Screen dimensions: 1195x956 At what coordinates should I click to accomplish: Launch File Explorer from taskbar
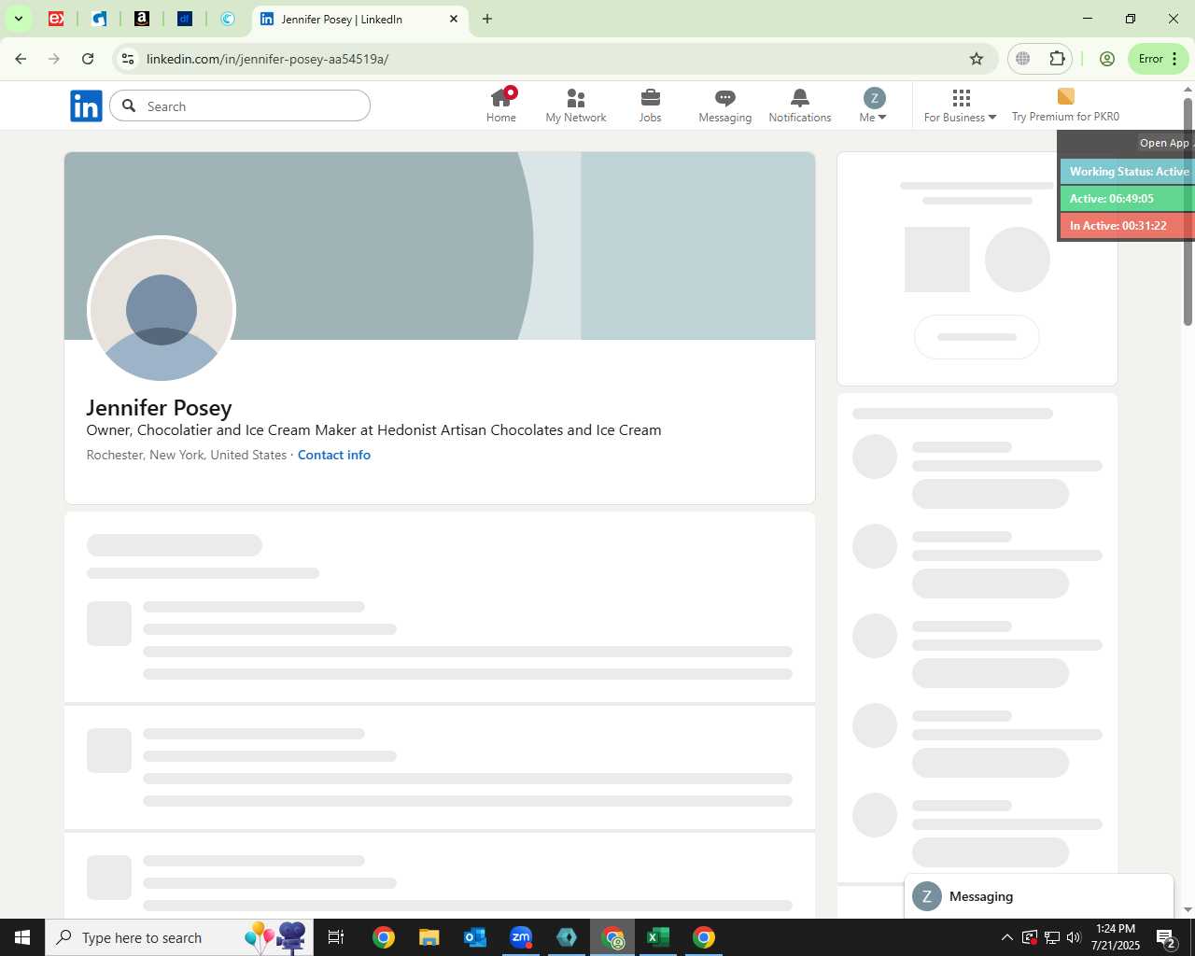(x=429, y=937)
